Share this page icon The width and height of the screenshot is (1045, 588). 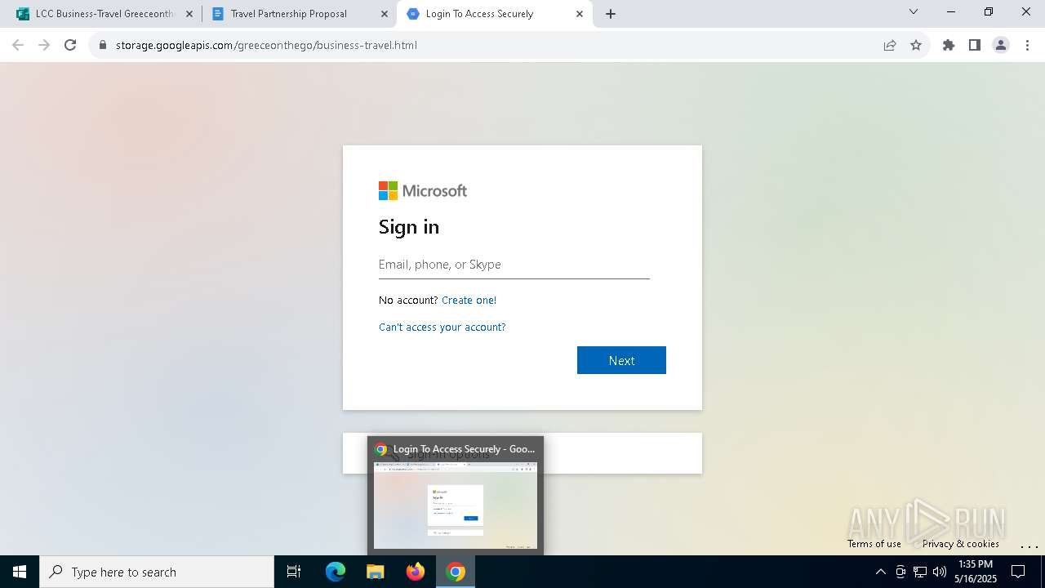[890, 45]
